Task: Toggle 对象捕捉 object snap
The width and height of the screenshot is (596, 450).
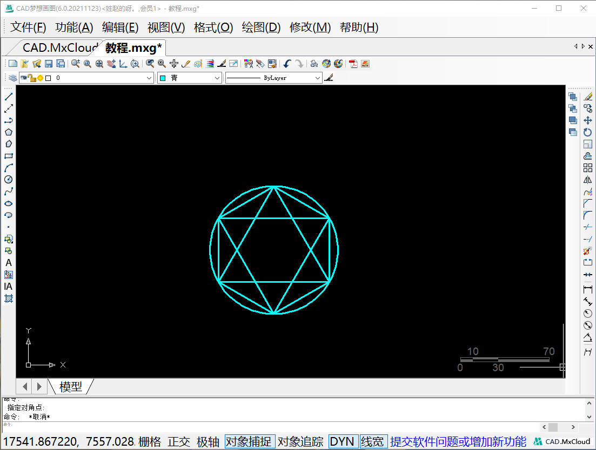Action: [250, 442]
